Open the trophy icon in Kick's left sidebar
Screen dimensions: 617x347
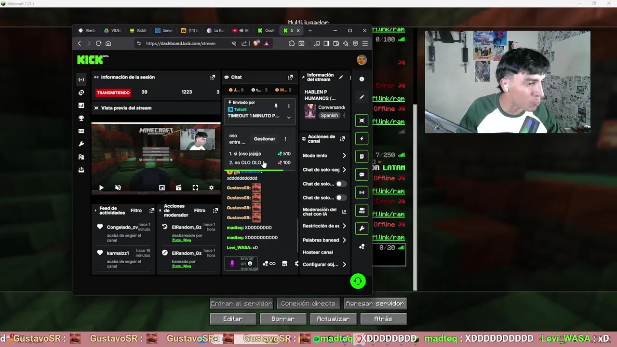click(x=81, y=118)
